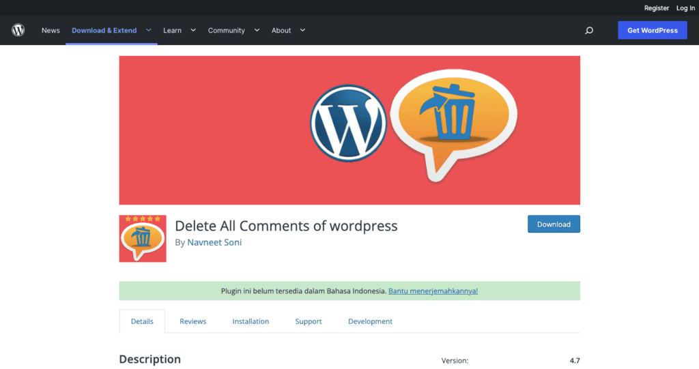Follow the Log In link
The width and height of the screenshot is (699, 369).
click(x=685, y=8)
